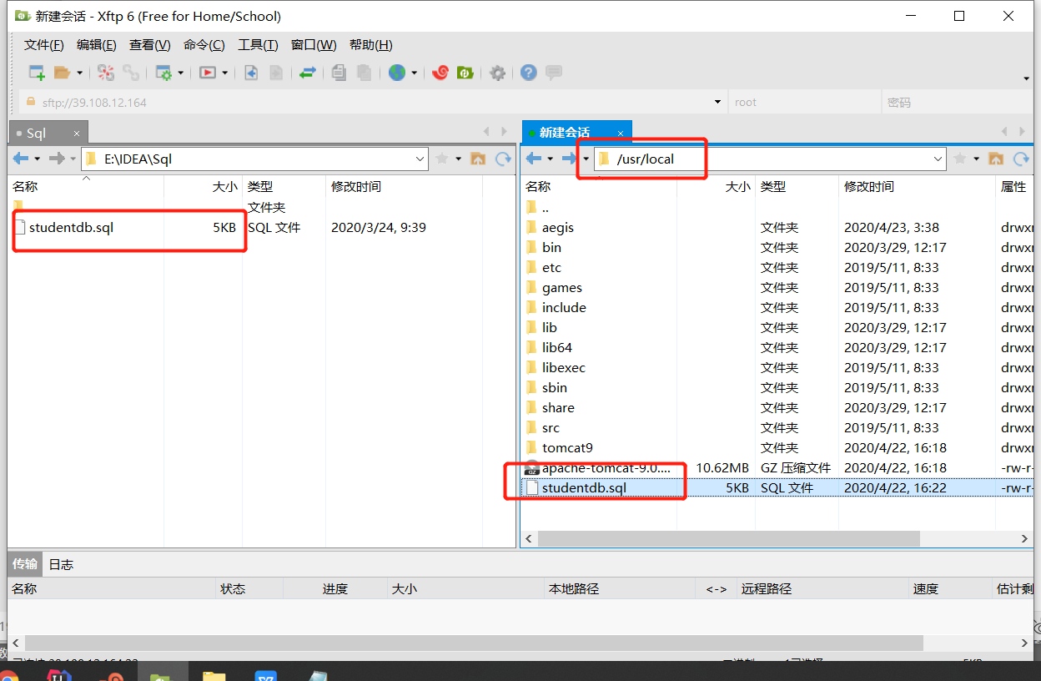Refresh the local E:\IDEA\Sql pane
The height and width of the screenshot is (681, 1041).
click(x=503, y=159)
